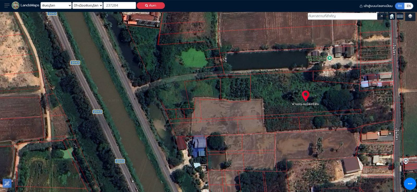
Task: Click the ค้นหาสถานที่สำคัญ place search box
Action: click(342, 16)
